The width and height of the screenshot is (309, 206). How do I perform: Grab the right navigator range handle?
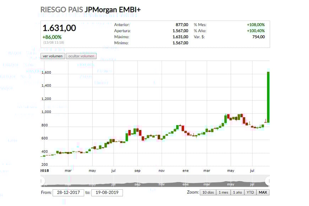pos(269,181)
